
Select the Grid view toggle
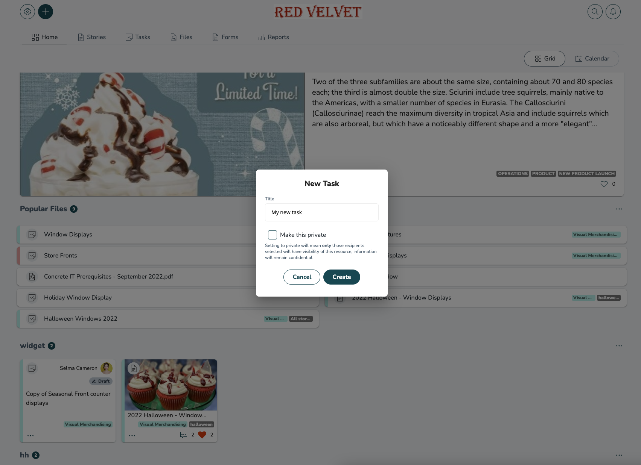545,59
